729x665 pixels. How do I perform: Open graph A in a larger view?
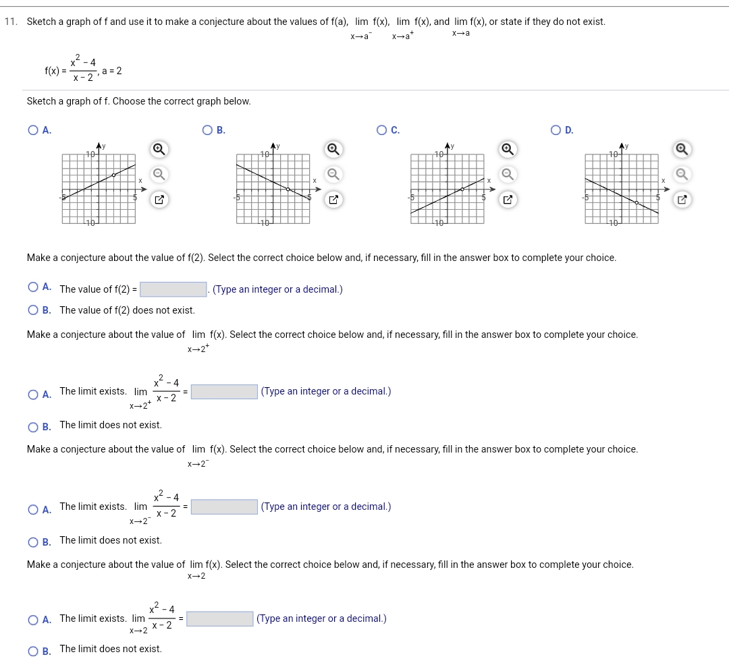tap(159, 199)
